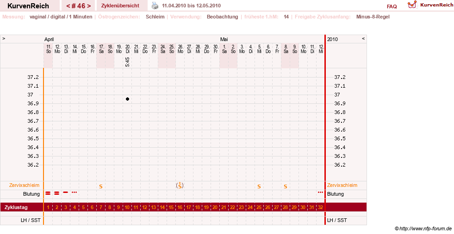
Task: Click the April month label
Action: [49, 40]
